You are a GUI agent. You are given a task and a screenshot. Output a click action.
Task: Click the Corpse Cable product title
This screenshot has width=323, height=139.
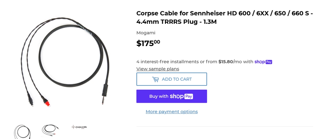[x=224, y=18]
